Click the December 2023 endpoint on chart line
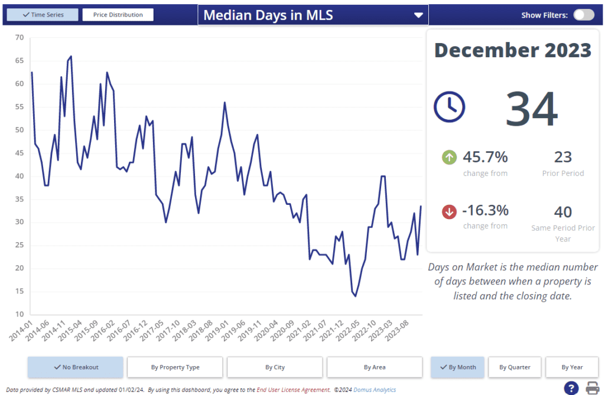 421,206
